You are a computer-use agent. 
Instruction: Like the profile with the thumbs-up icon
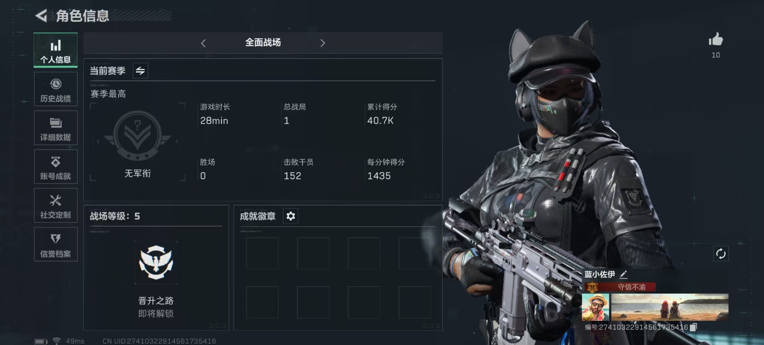point(715,40)
